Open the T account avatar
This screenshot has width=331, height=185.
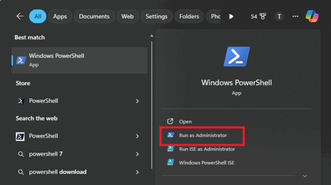click(x=279, y=16)
